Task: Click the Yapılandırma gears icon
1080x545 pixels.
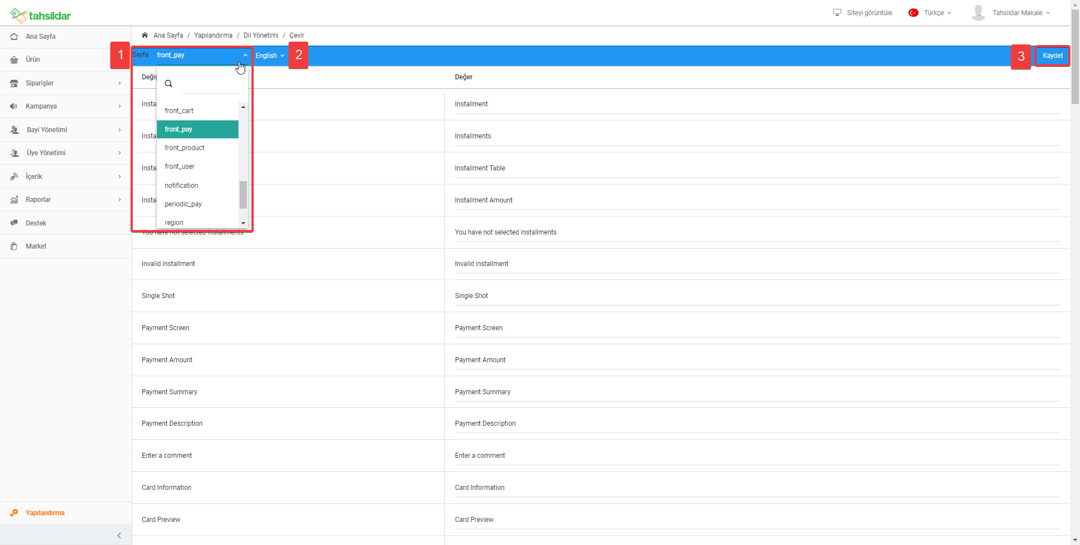Action: point(14,513)
